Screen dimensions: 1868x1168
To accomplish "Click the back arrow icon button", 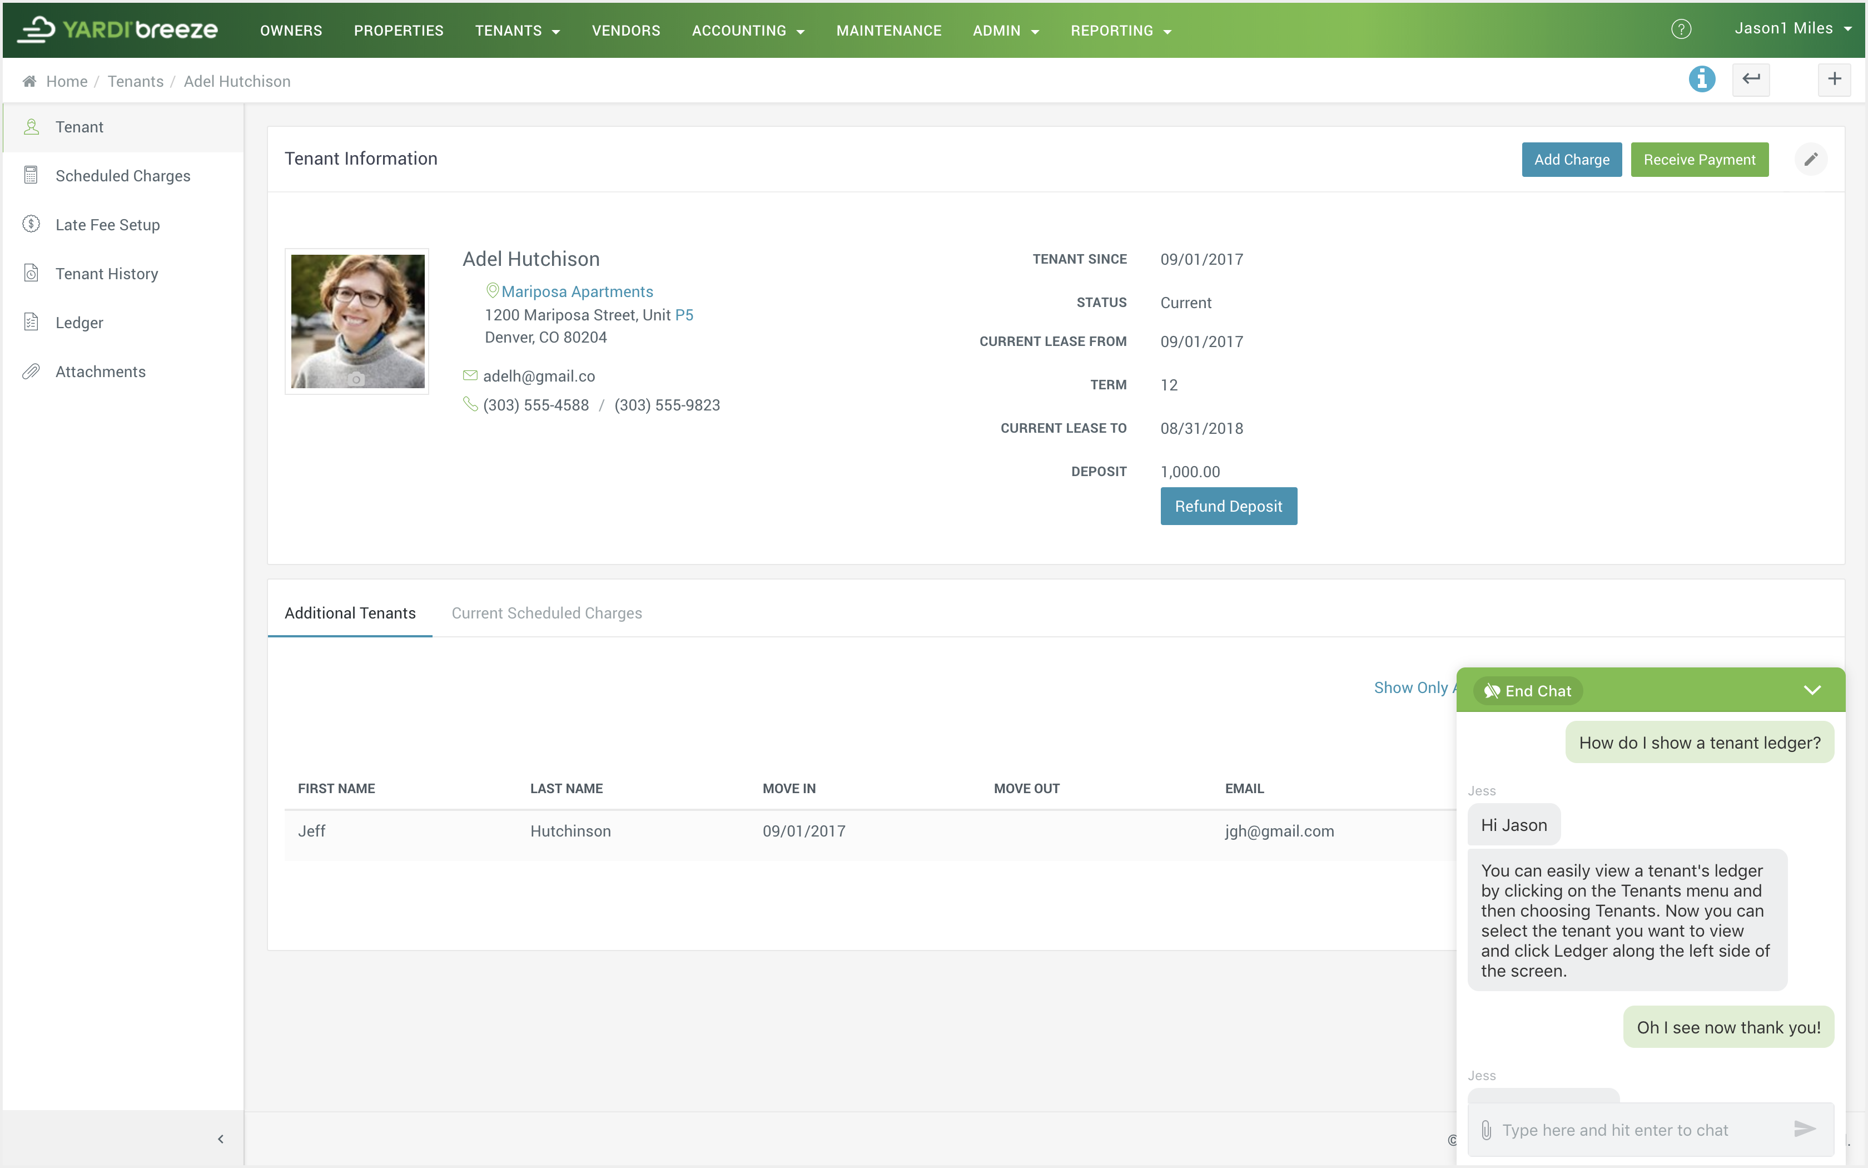I will [x=1751, y=79].
